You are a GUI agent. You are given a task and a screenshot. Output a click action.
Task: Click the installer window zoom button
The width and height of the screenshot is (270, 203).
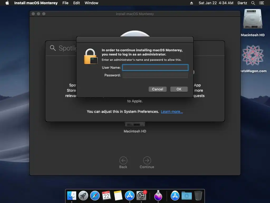(44, 14)
